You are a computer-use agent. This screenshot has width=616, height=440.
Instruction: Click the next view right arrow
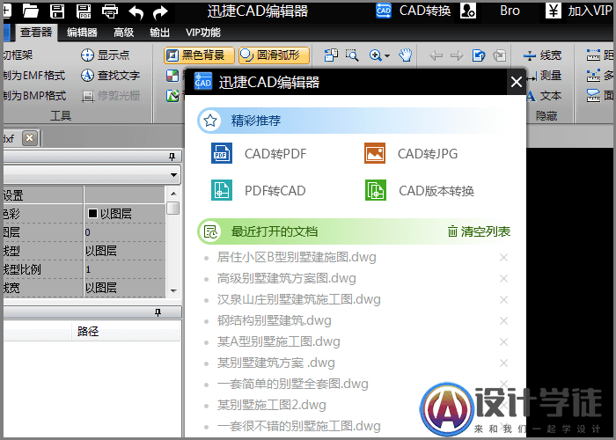(x=457, y=55)
